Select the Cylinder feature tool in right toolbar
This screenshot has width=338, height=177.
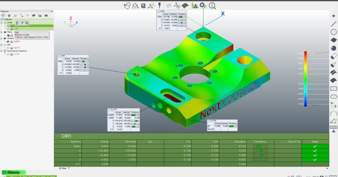[334, 56]
